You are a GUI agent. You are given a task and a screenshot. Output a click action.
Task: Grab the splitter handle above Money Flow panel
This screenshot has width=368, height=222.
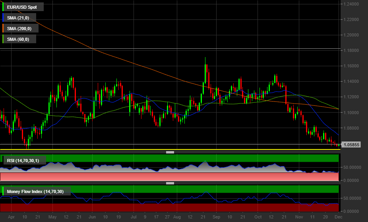[x=170, y=183]
